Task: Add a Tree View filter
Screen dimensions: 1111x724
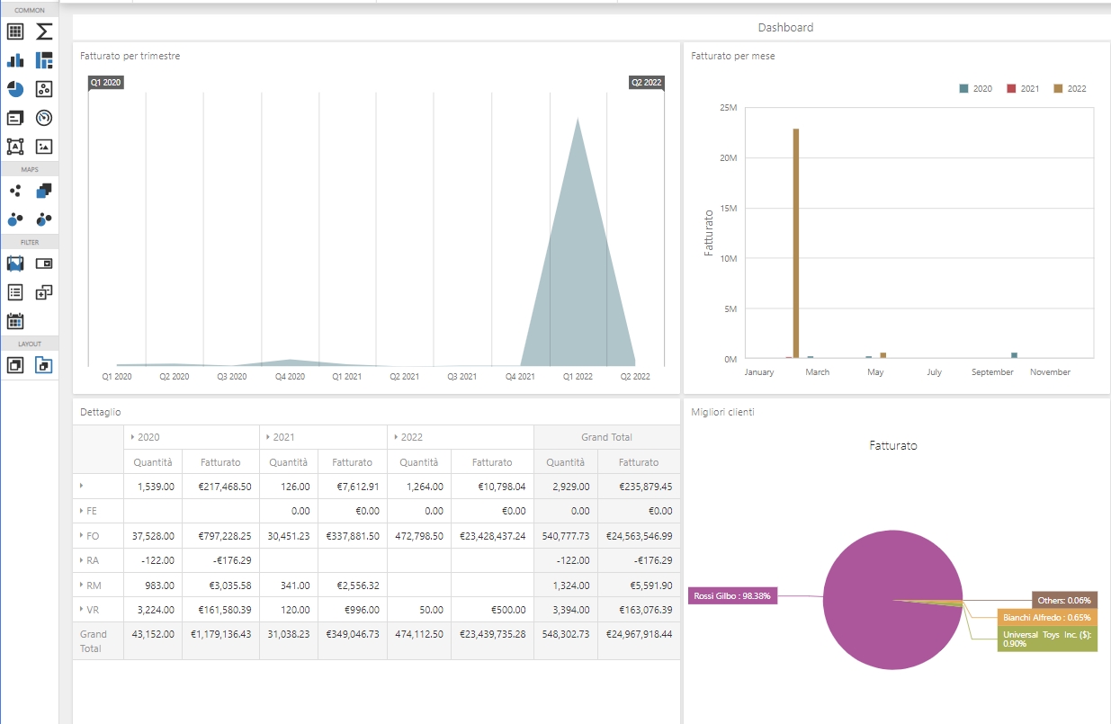Action: coord(44,292)
